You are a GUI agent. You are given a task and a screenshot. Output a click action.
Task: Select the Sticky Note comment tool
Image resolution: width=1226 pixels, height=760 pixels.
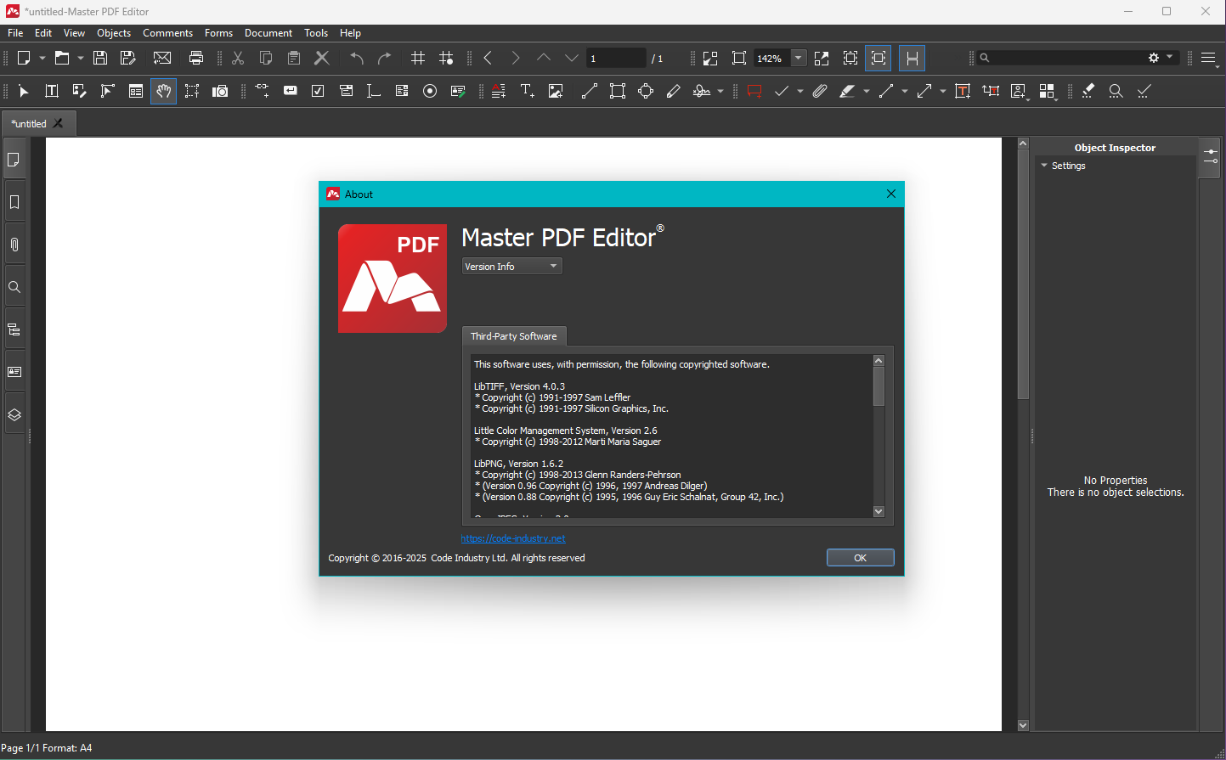point(754,91)
